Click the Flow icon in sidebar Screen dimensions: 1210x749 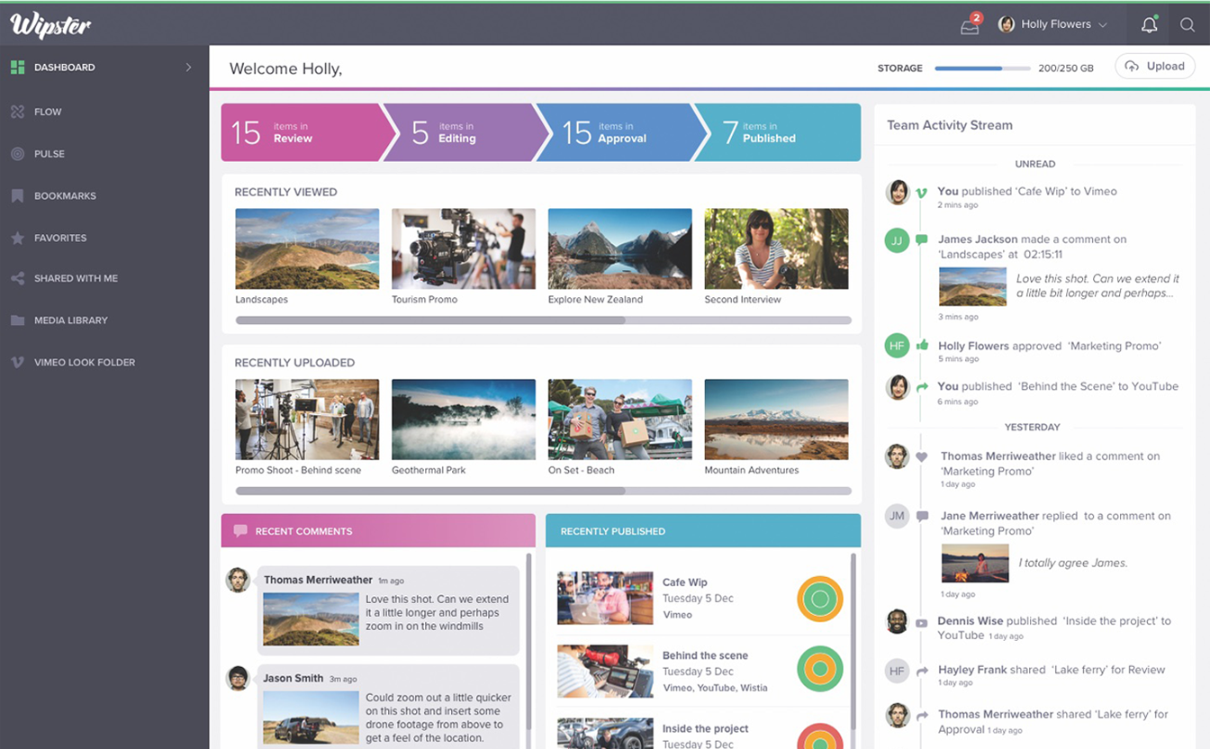pyautogui.click(x=17, y=112)
